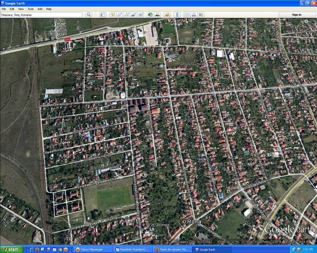Image resolution: width=317 pixels, height=253 pixels.
Task: Click the email envelope icon
Action: (x=187, y=15)
